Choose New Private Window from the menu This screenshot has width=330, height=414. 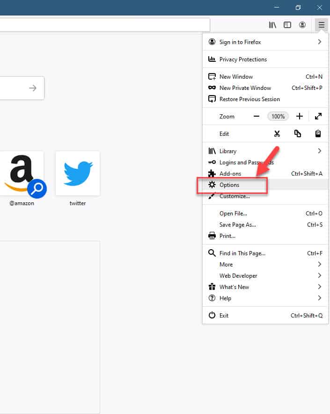tap(265, 88)
